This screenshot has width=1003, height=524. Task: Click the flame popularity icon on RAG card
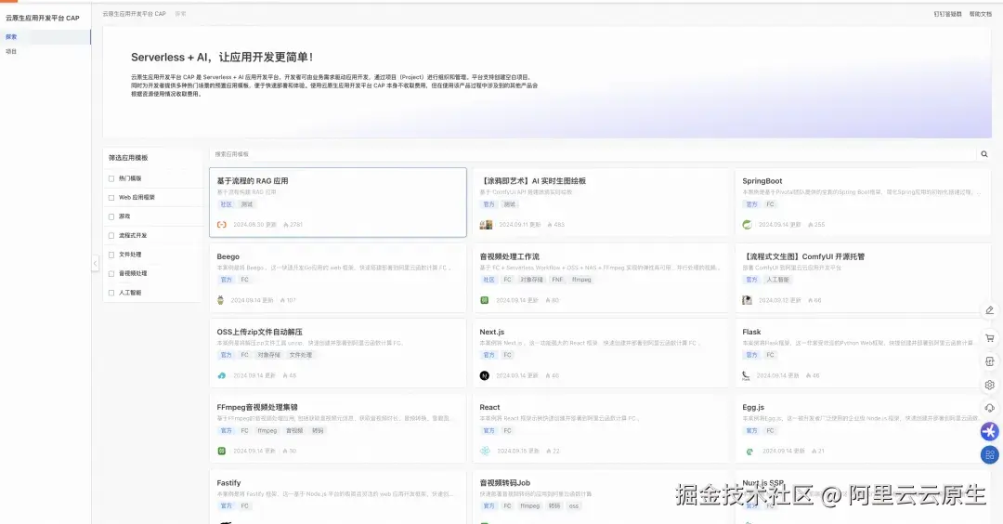[285, 225]
